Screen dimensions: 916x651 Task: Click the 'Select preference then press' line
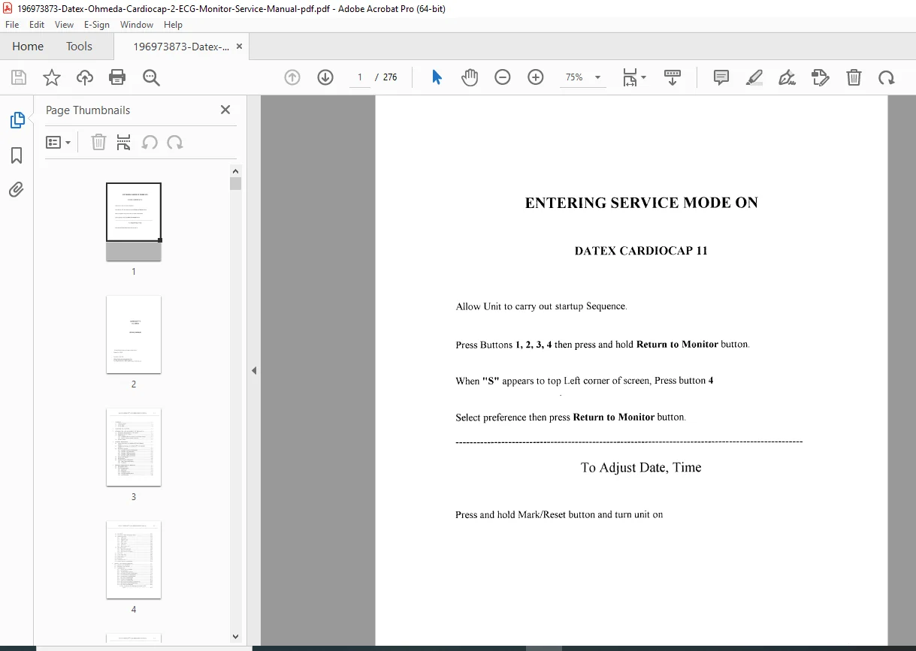tap(570, 417)
